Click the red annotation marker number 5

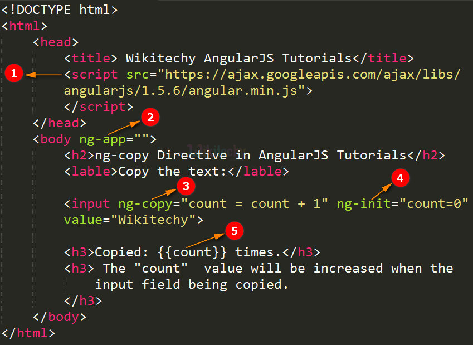click(235, 231)
